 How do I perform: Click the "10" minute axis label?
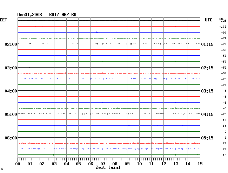point(139,164)
